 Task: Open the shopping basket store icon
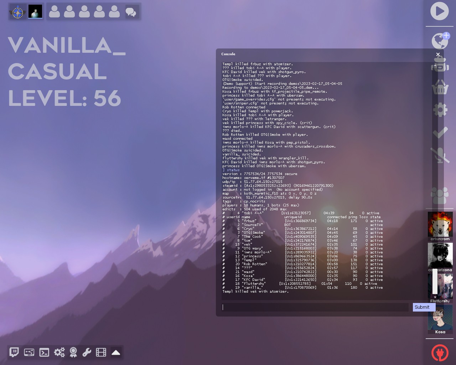[440, 87]
